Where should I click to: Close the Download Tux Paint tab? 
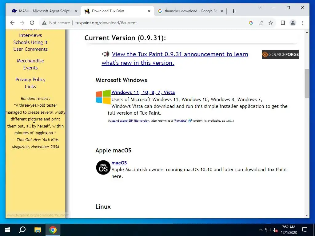[x=149, y=11]
